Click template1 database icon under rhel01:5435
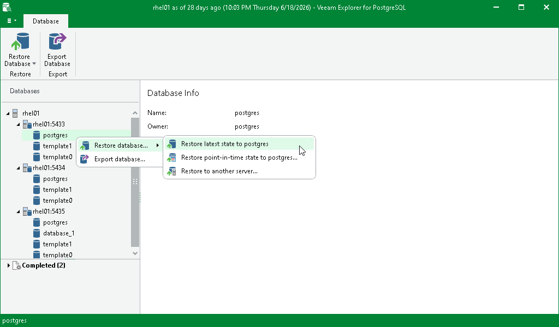Viewport: 559px width, 327px height. [37, 244]
